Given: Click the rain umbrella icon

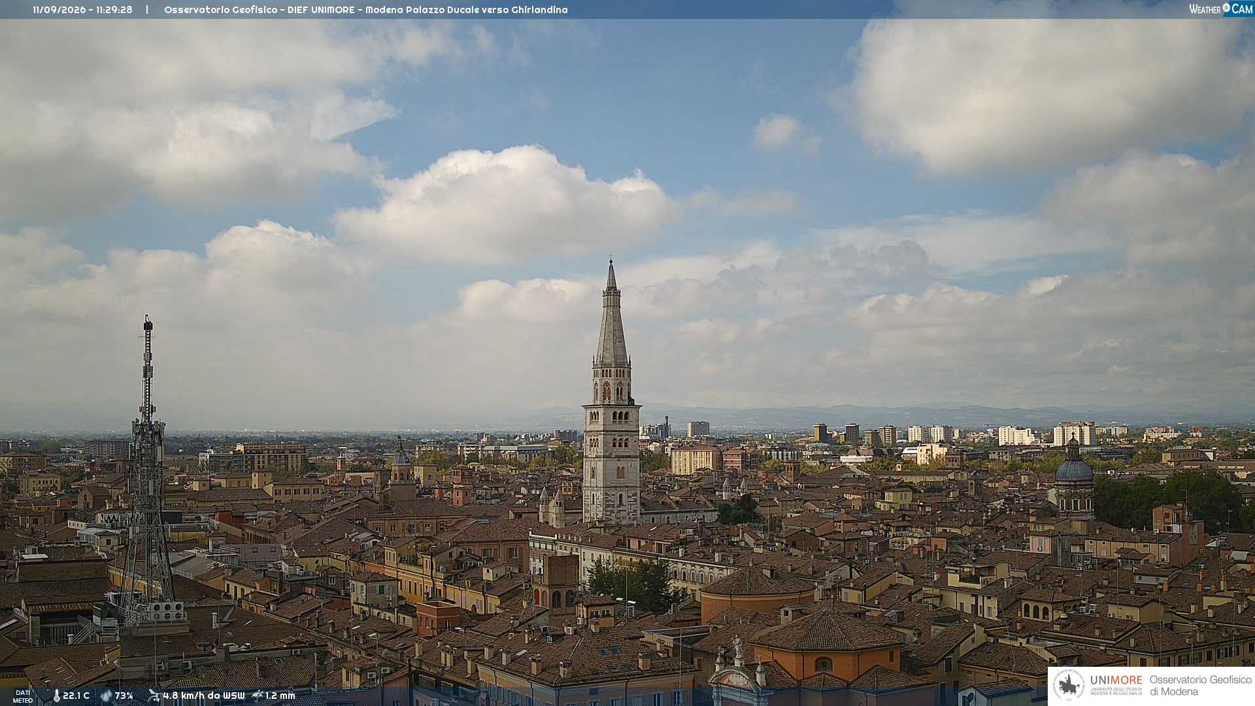Looking at the screenshot, I should tap(258, 696).
